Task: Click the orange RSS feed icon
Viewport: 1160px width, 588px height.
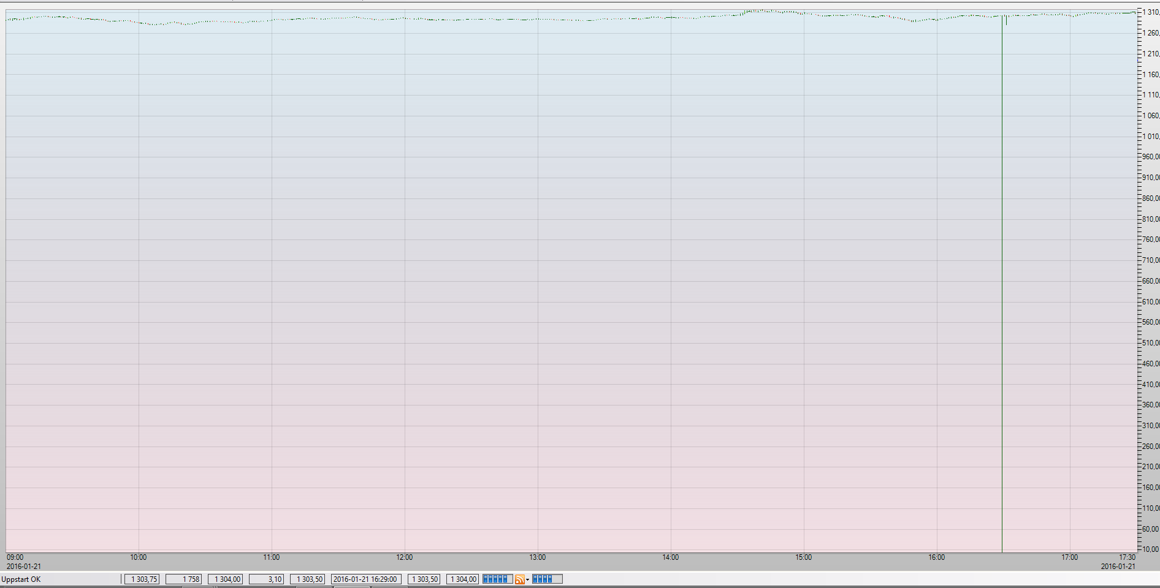Action: [x=519, y=579]
